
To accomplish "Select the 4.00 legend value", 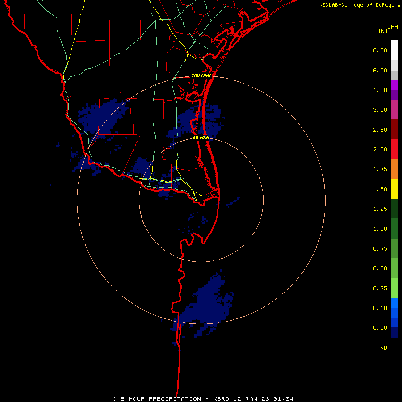I will 380,90.
